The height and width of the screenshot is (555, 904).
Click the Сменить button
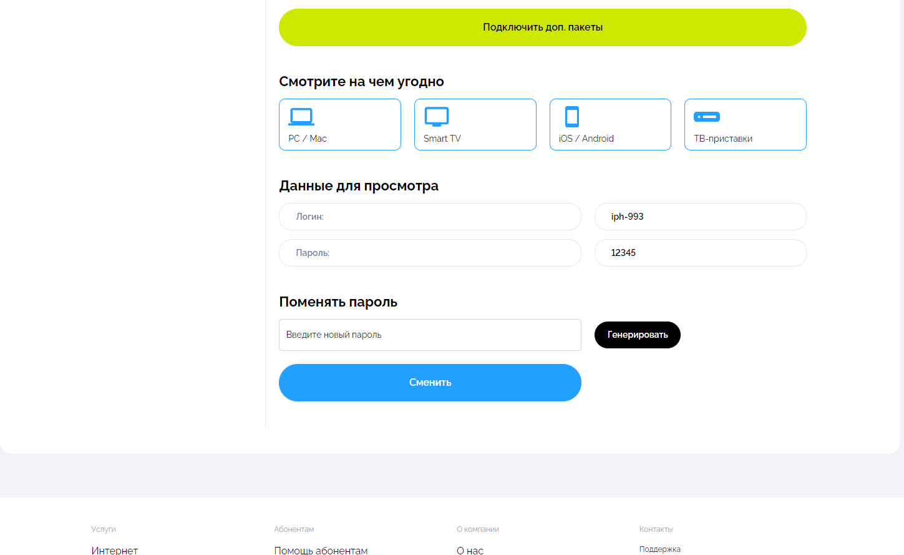pos(430,383)
